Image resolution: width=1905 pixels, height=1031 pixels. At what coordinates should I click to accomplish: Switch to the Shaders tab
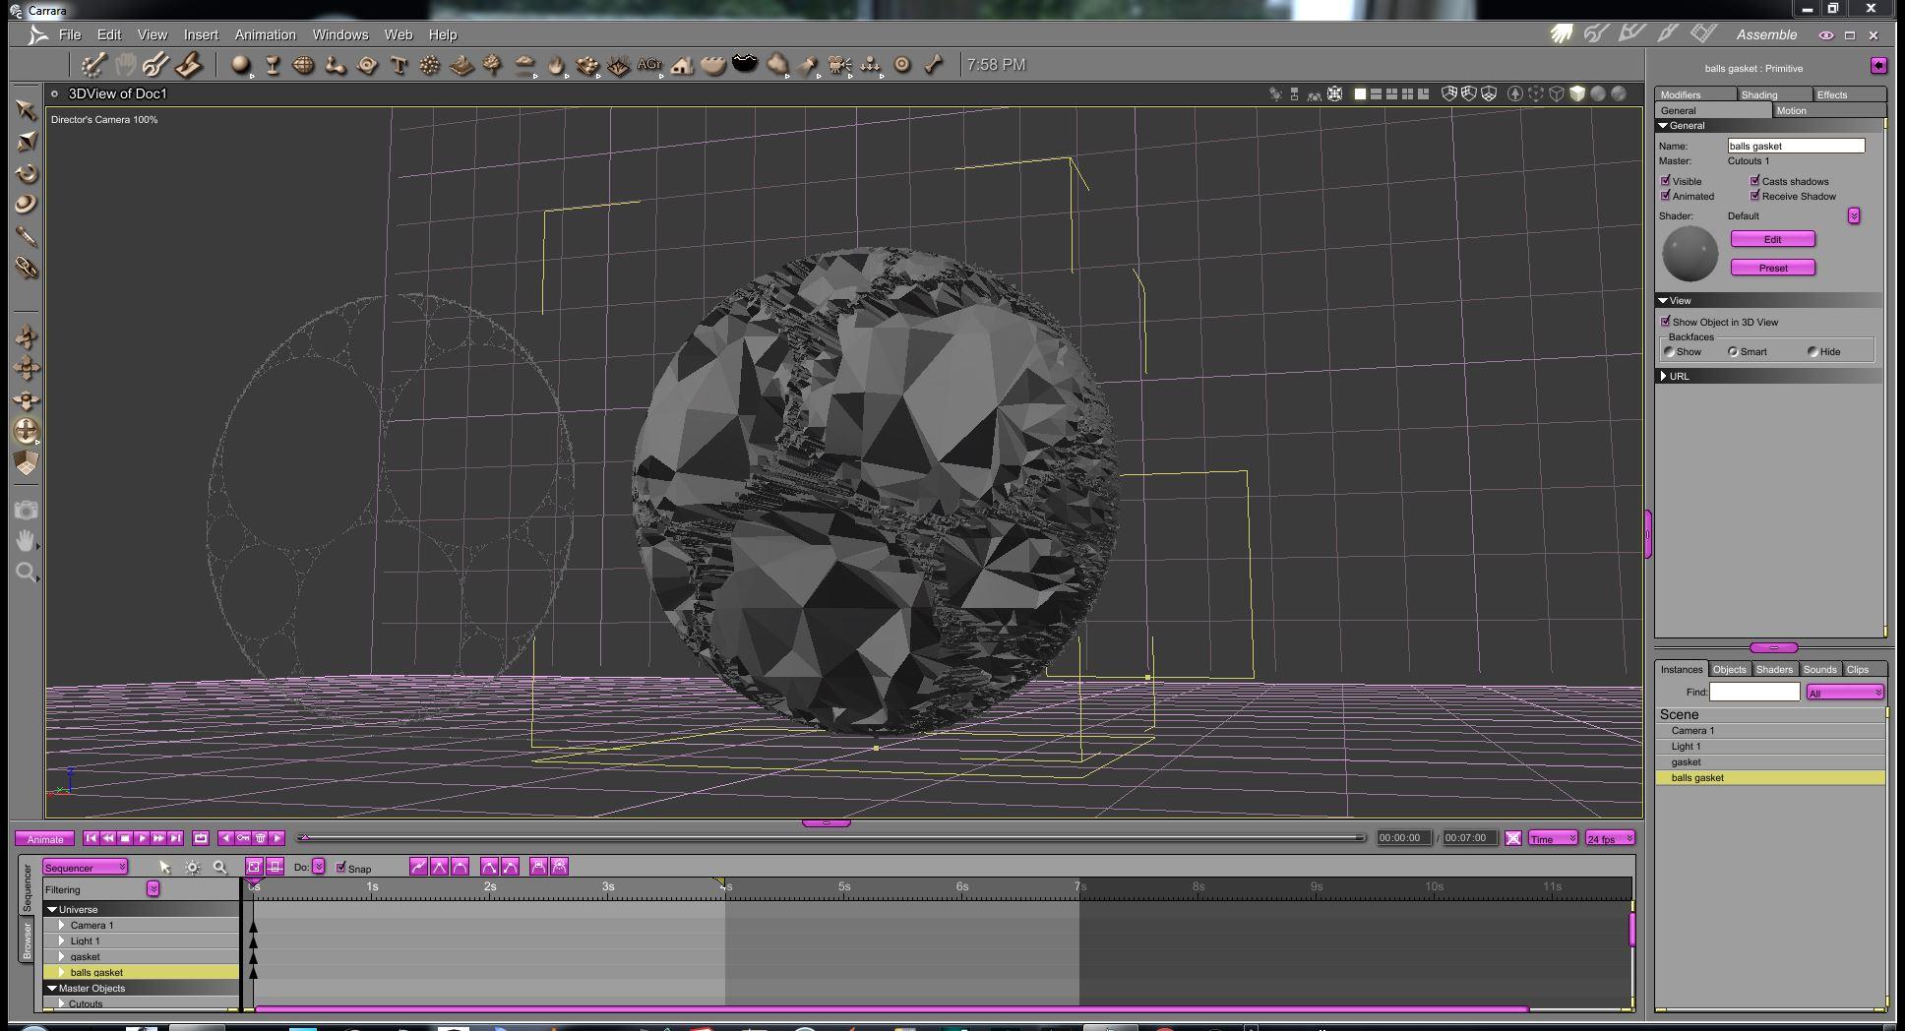pyautogui.click(x=1774, y=669)
